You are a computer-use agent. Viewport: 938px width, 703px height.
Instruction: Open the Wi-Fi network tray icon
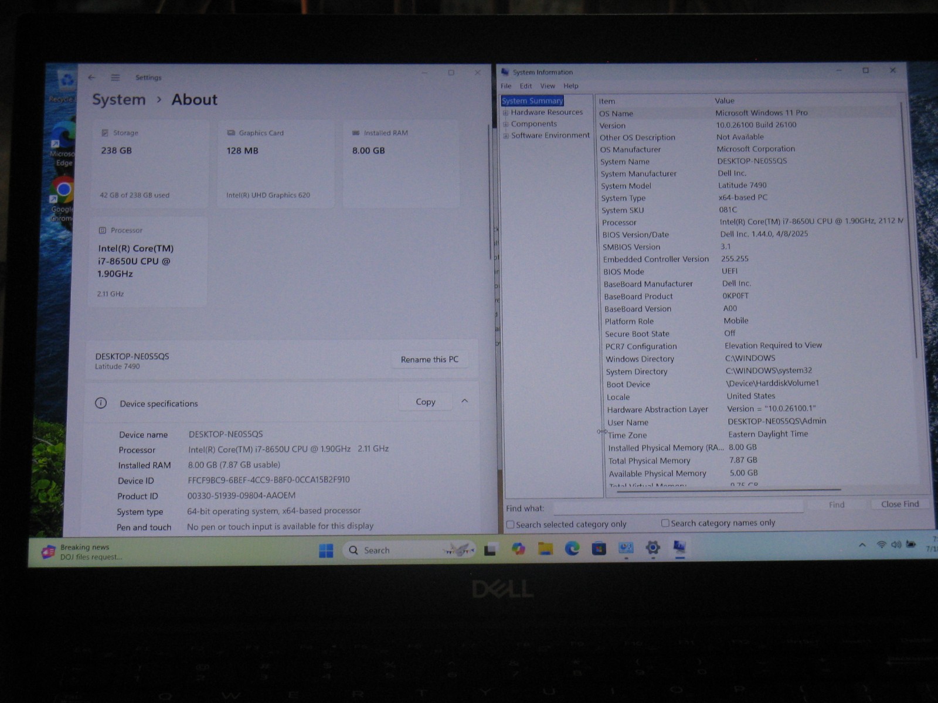[x=881, y=545]
